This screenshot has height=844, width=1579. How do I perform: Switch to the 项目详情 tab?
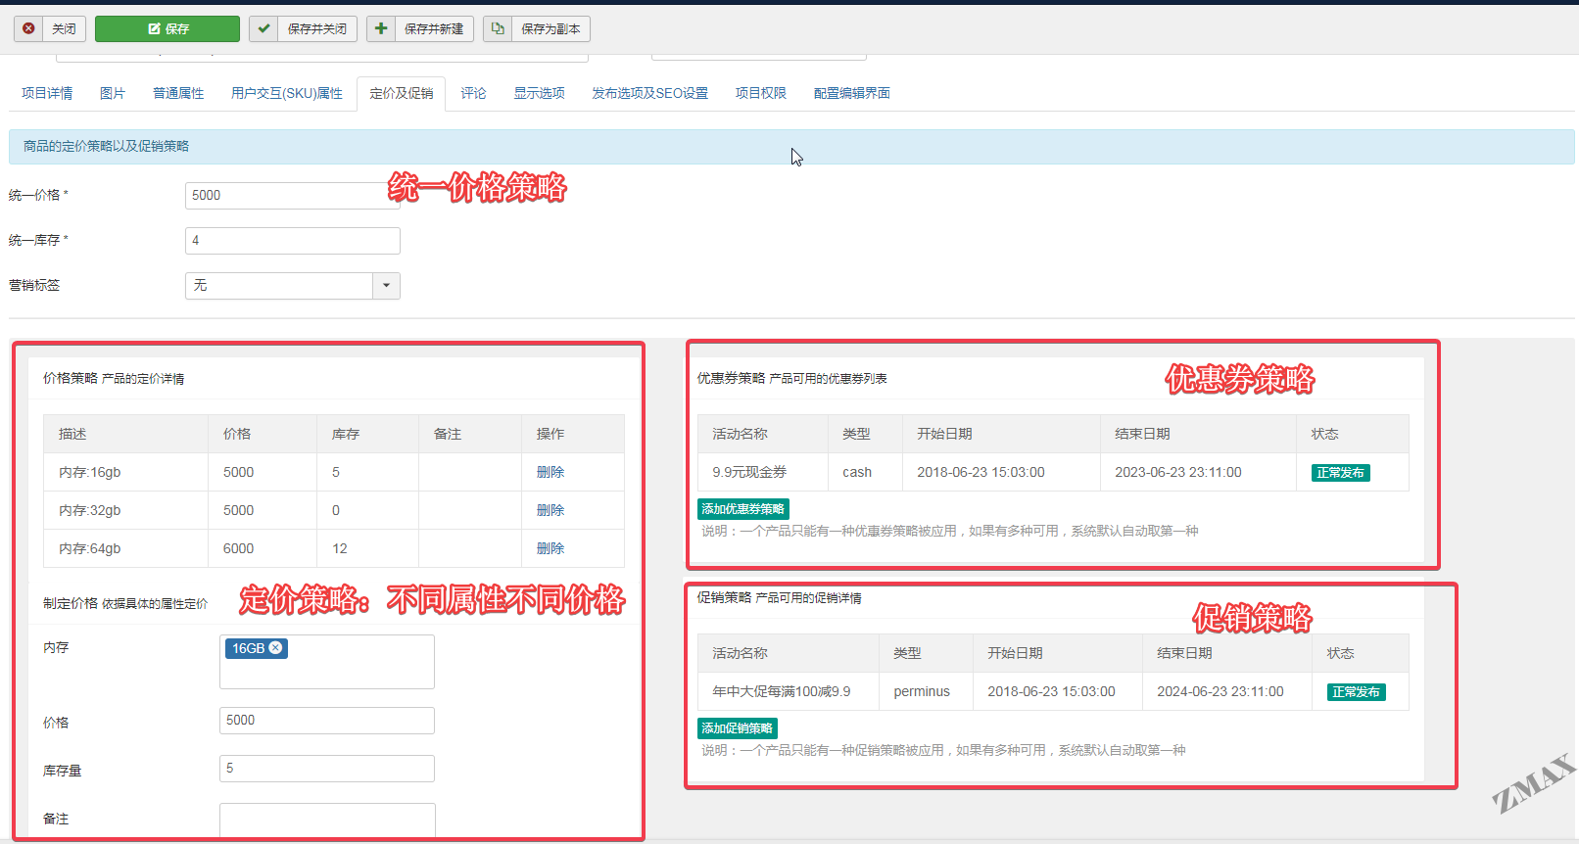point(47,93)
